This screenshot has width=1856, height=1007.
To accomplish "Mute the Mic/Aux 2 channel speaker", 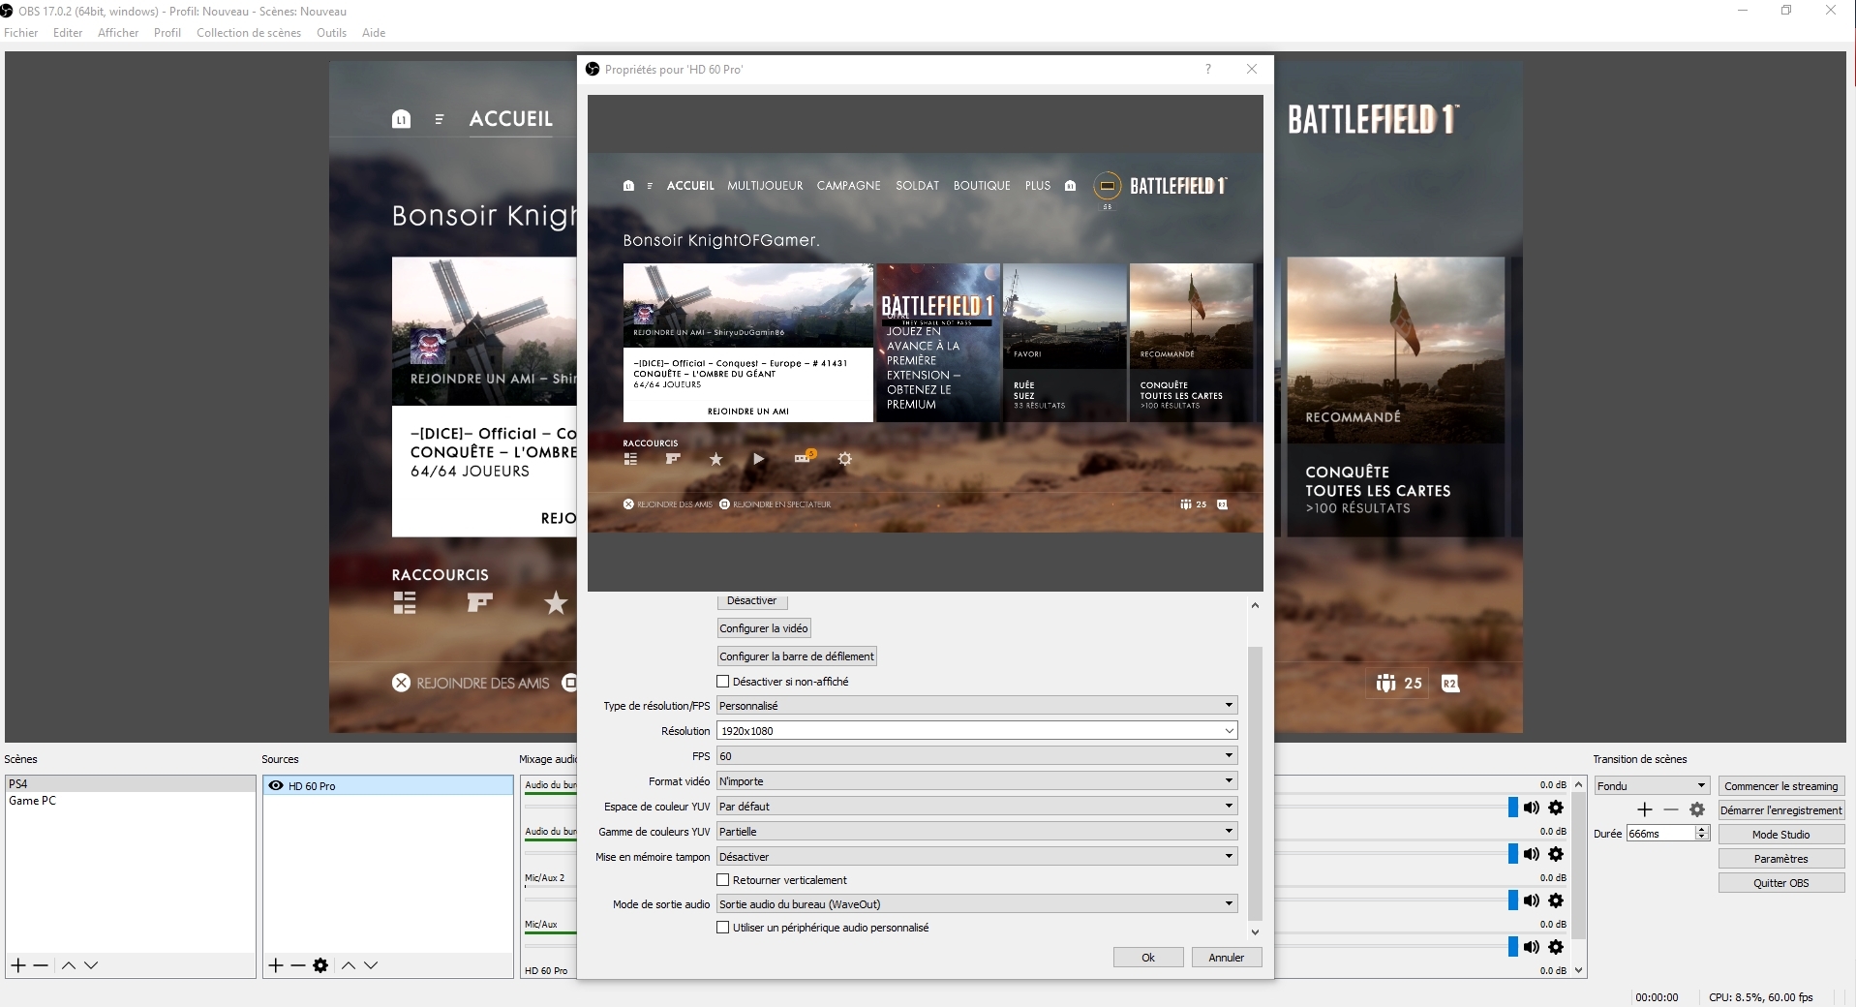I will (x=1531, y=900).
